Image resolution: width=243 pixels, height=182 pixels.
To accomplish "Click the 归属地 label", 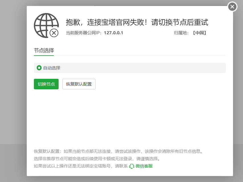I will (x=181, y=33).
